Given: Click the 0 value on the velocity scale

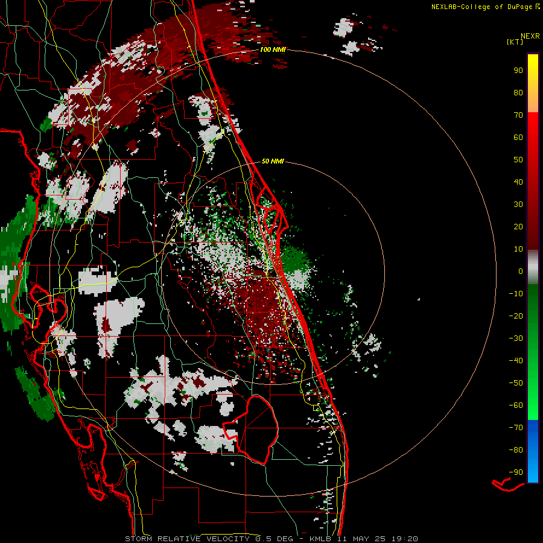Looking at the screenshot, I should click(521, 271).
